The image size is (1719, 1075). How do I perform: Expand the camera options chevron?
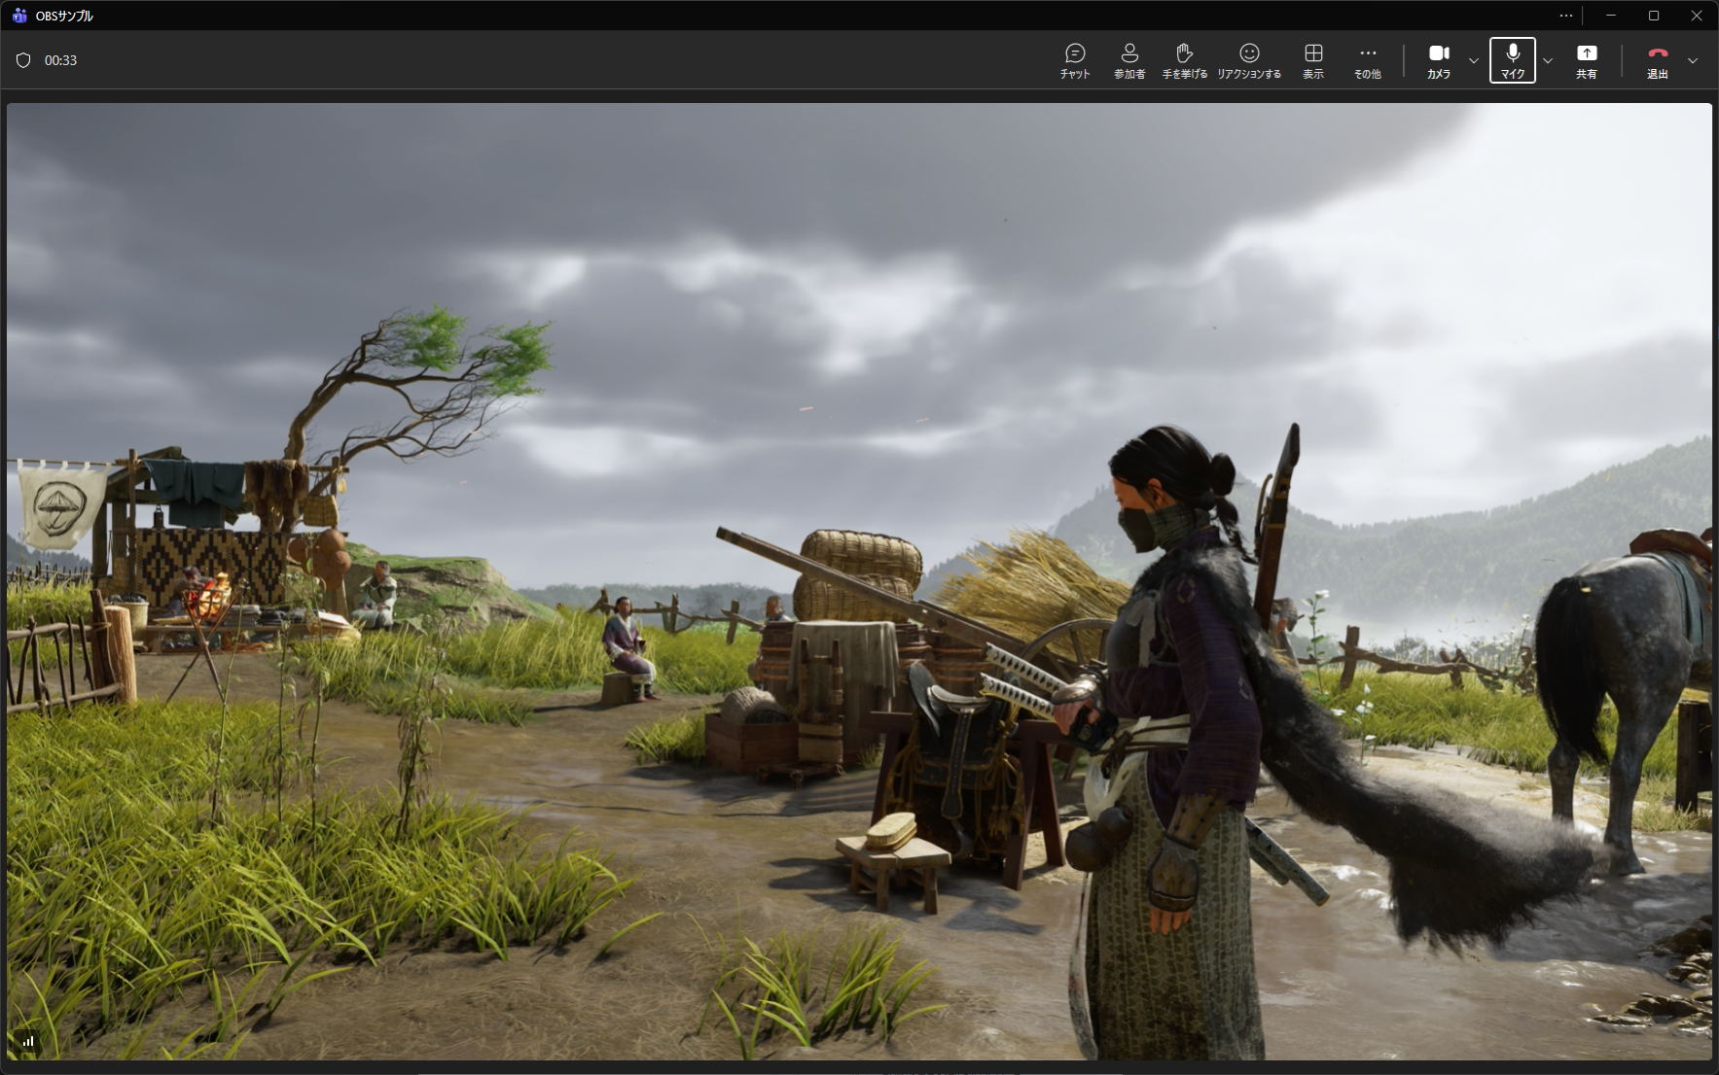(1473, 60)
